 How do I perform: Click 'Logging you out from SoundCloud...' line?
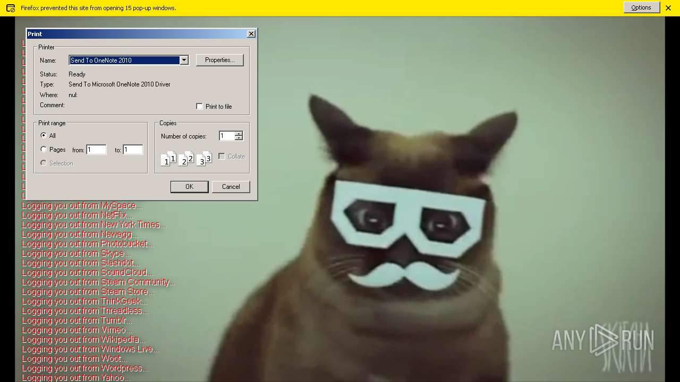87,273
